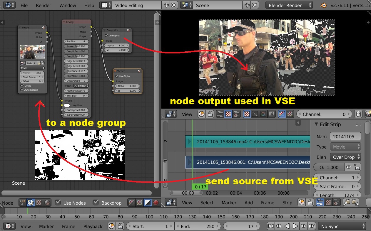Show the histogram preview mode

(x=271, y=114)
